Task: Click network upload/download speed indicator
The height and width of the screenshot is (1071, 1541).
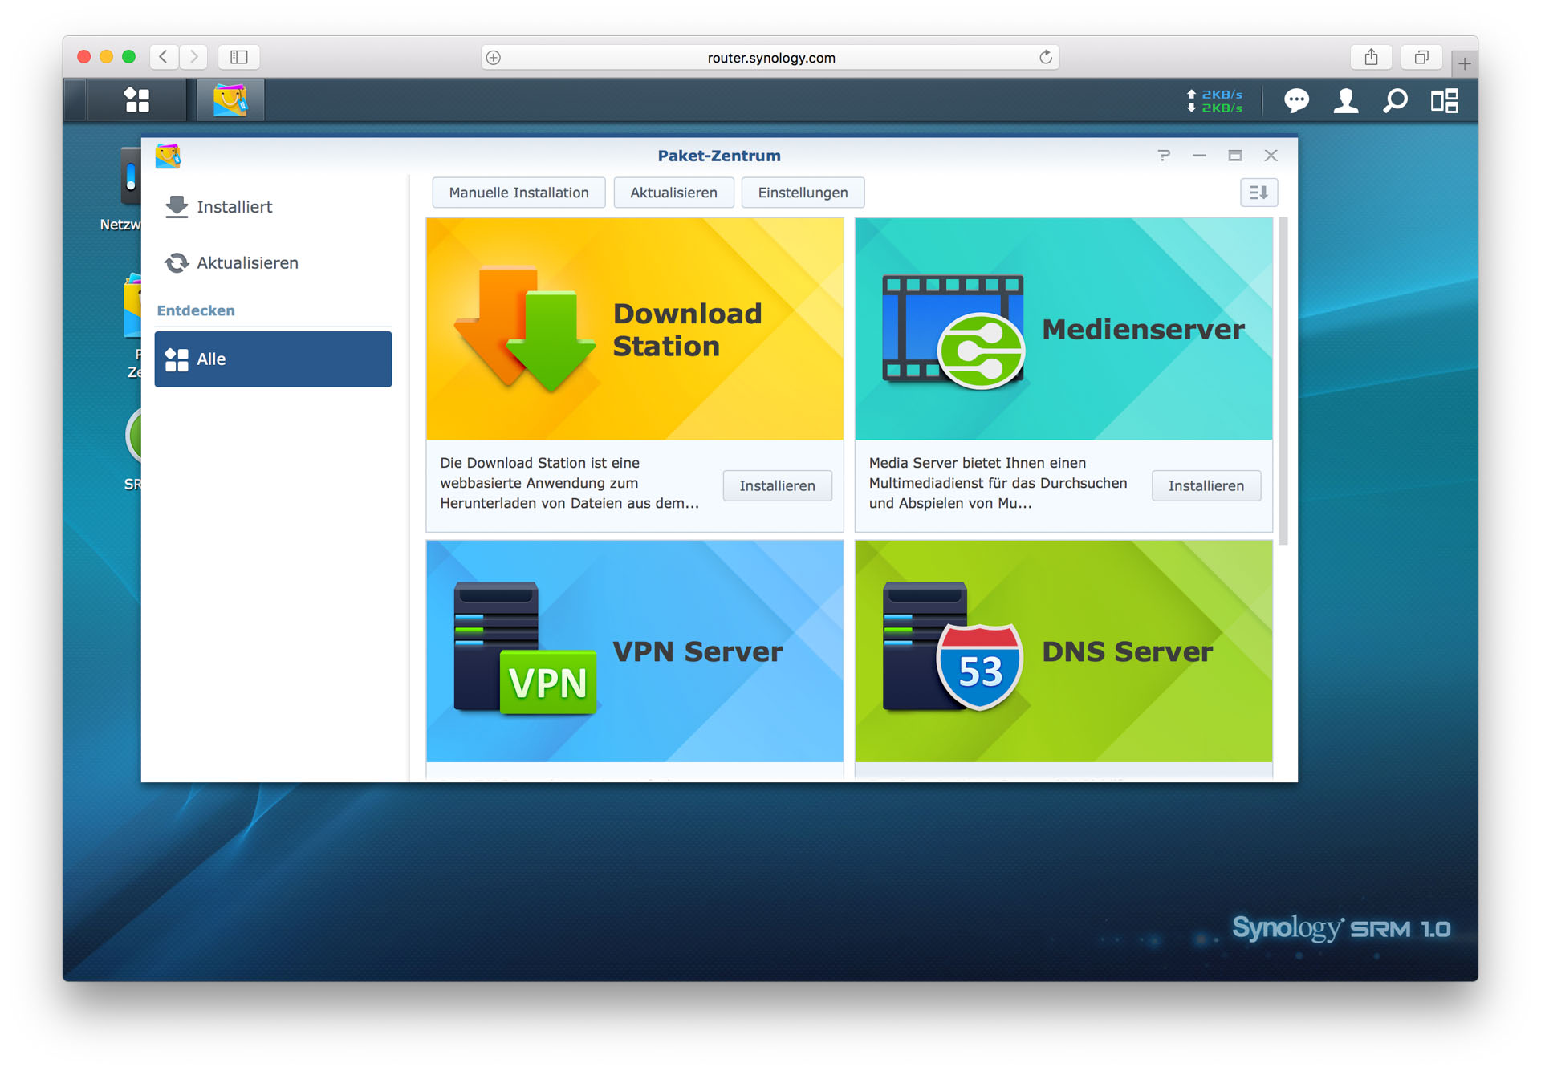Action: tap(1215, 101)
